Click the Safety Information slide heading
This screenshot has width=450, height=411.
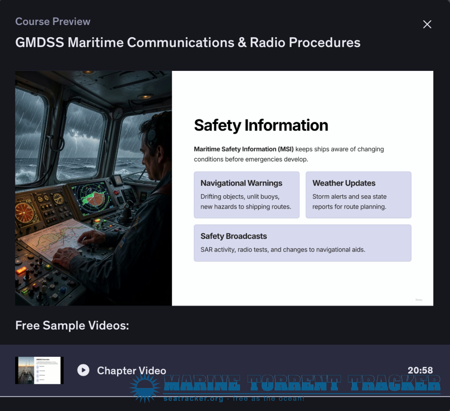pos(261,125)
